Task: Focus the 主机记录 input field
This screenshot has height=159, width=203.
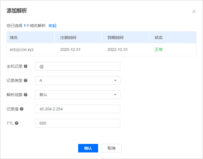Action: (x=77, y=66)
